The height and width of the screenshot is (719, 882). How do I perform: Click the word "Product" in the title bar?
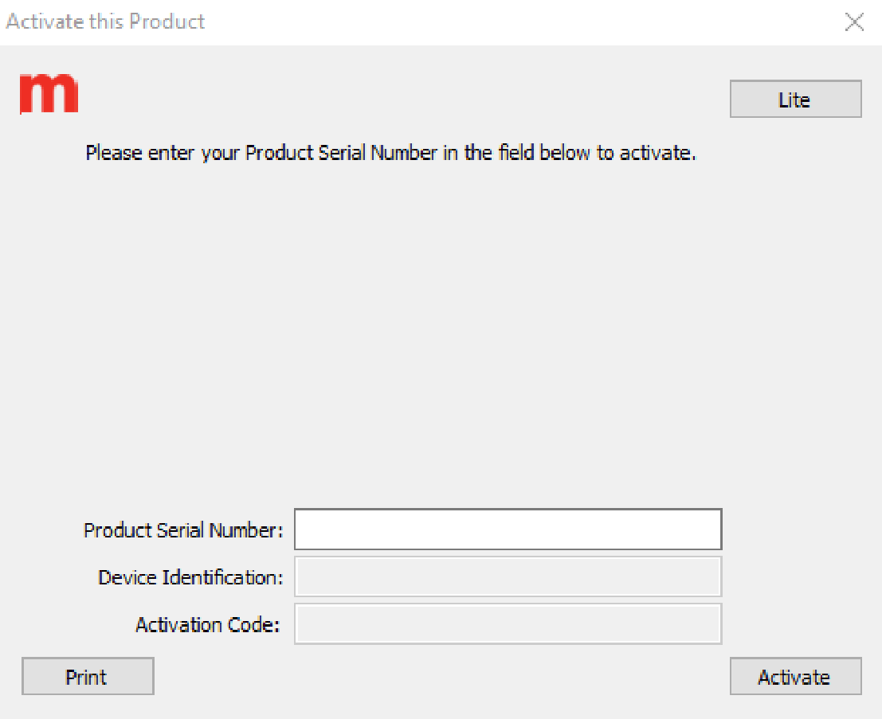click(x=167, y=21)
